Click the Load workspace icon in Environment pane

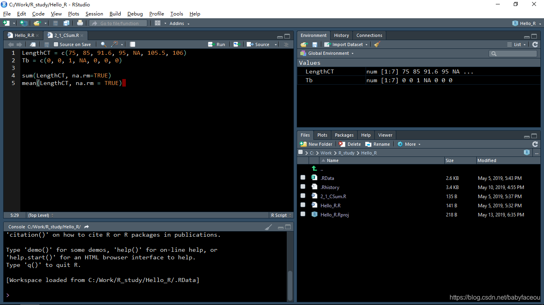pos(304,44)
